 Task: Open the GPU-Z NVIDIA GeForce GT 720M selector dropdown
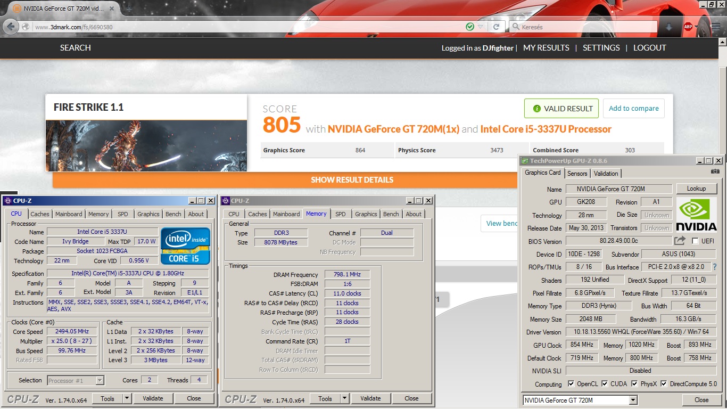[633, 400]
